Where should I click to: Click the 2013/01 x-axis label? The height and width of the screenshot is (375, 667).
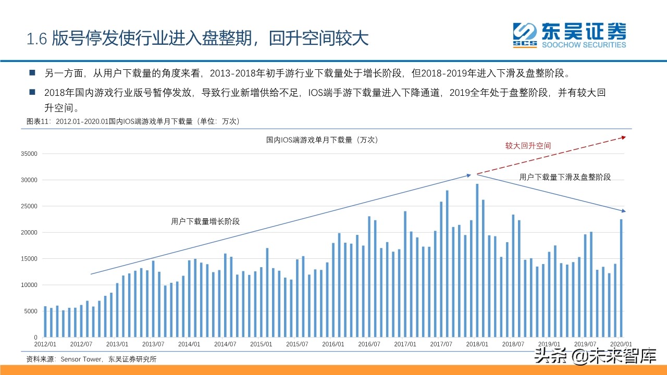click(117, 344)
